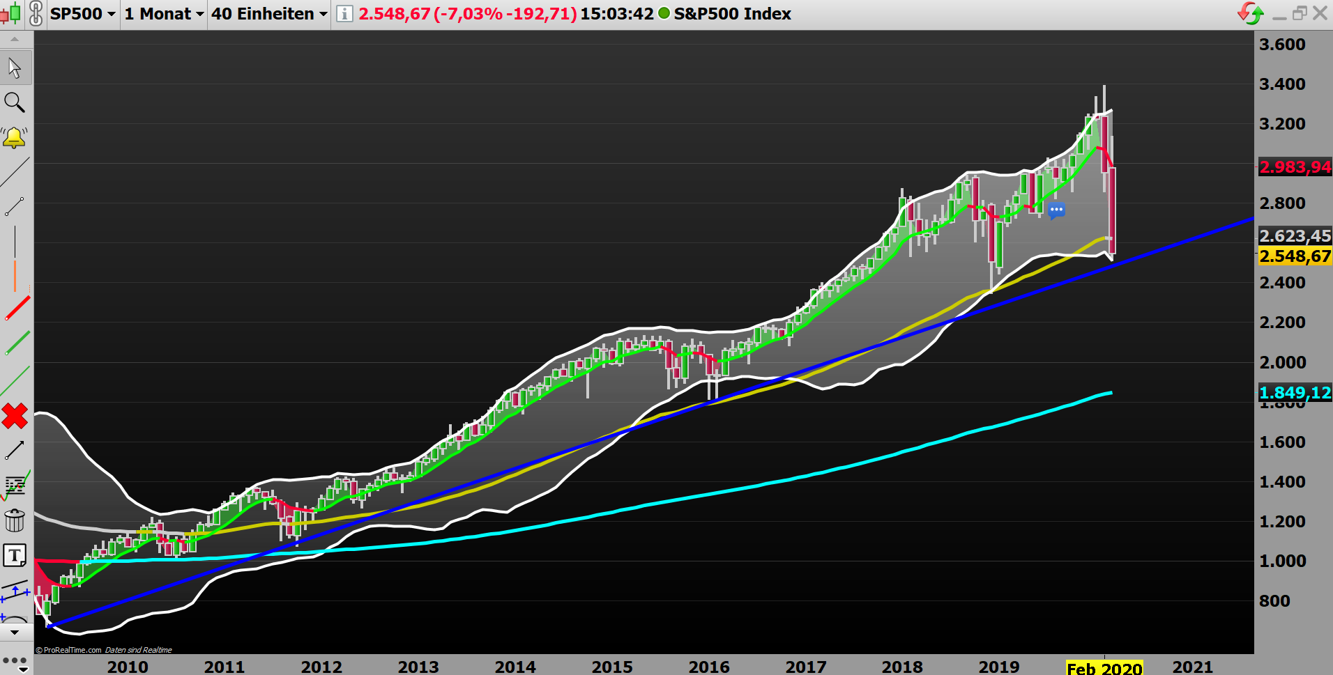Screen dimensions: 1333x675
Task: Toggle the info price display icon
Action: point(344,13)
